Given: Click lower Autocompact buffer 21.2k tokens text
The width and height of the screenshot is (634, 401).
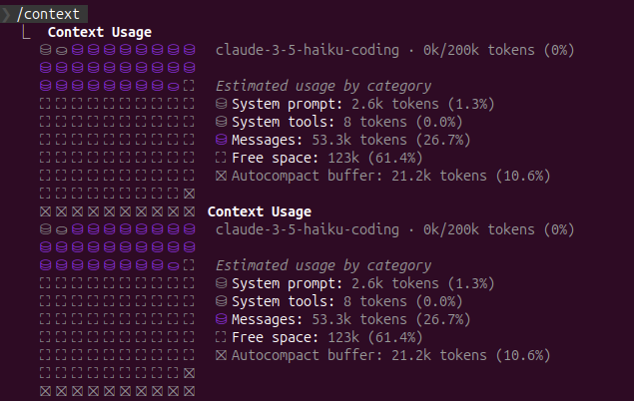Looking at the screenshot, I should (390, 355).
